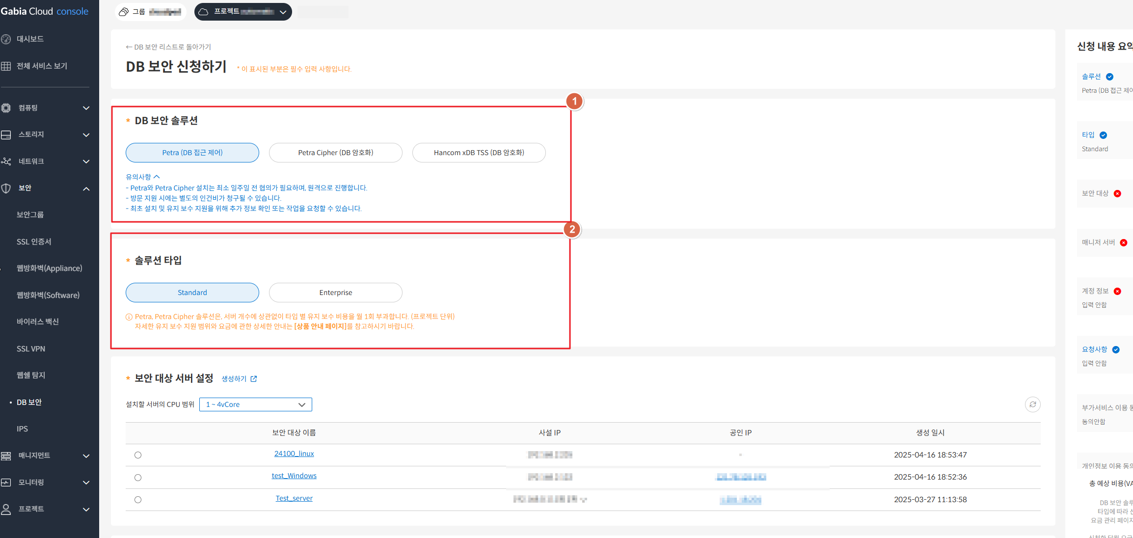Click the blue check icon beside 타입 summary

click(1103, 135)
